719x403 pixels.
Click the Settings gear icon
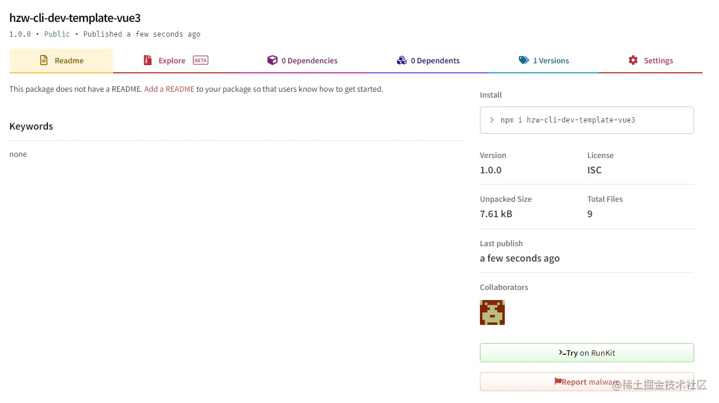point(633,60)
